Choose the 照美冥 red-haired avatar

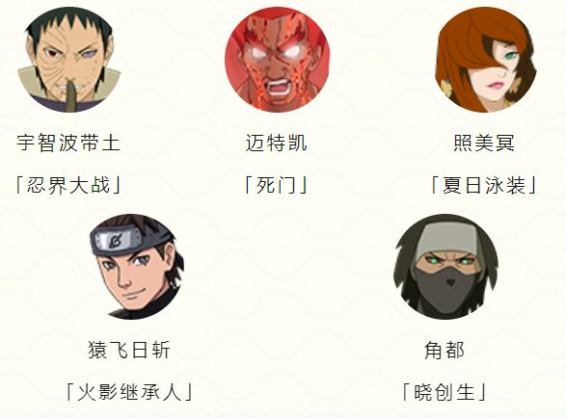point(485,60)
